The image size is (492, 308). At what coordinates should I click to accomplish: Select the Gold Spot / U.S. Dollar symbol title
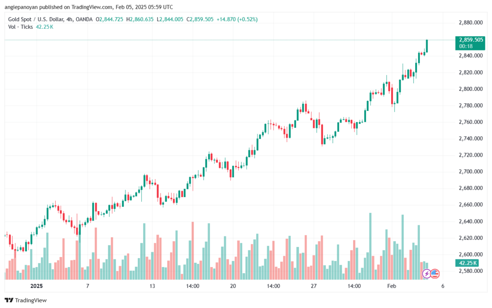click(x=36, y=19)
